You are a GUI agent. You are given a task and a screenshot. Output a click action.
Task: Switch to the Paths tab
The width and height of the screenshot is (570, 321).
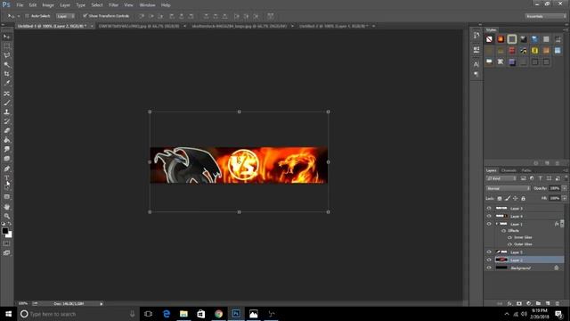[x=526, y=170]
